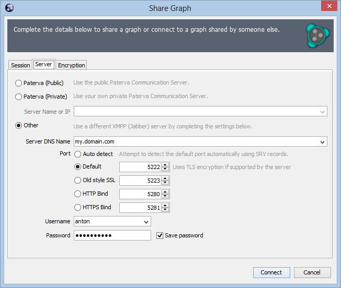The image size is (341, 288).
Task: Increase the HTTP Bind port 5280
Action: pyautogui.click(x=165, y=192)
